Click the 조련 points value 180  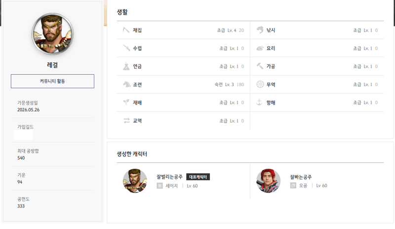[240, 85]
